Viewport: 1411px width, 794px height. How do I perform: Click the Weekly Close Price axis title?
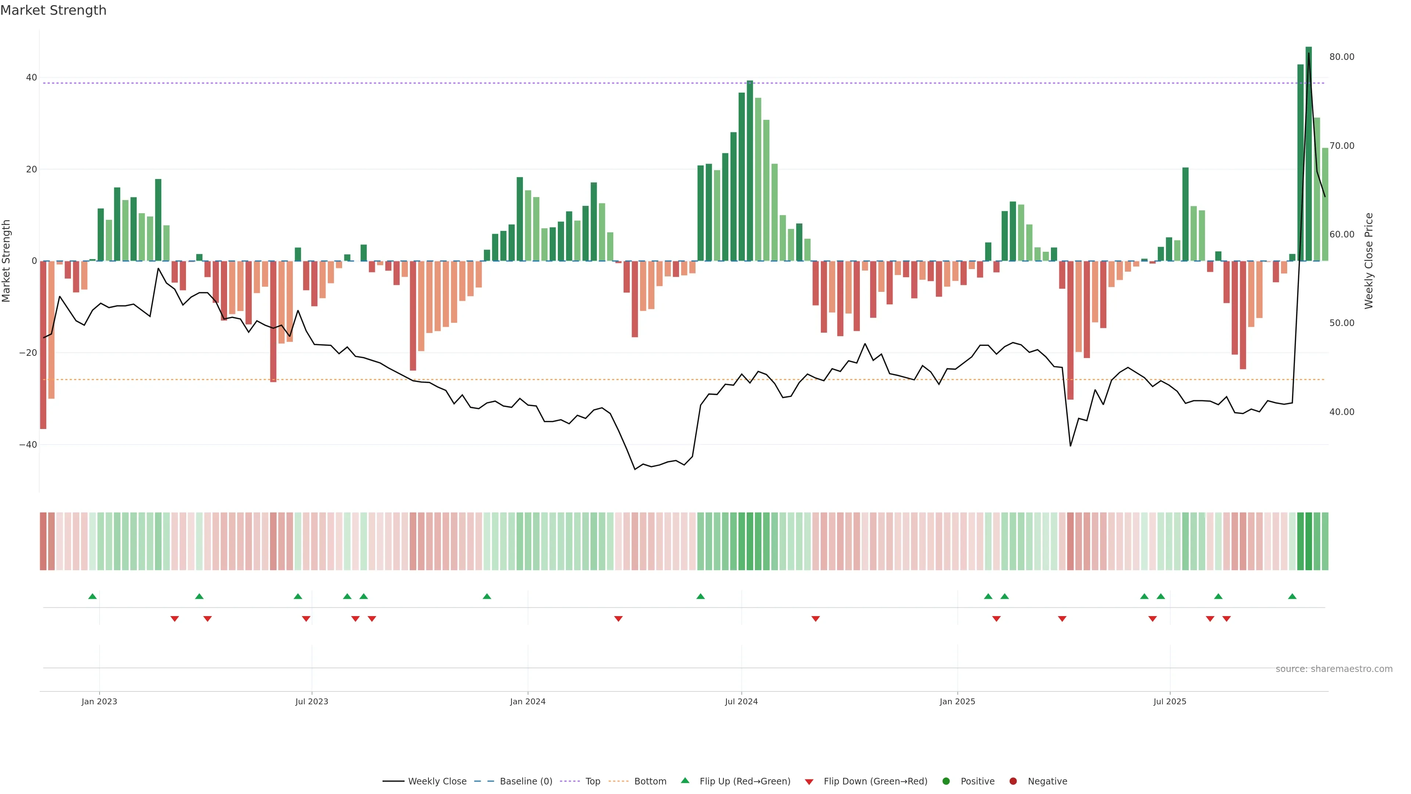pyautogui.click(x=1369, y=261)
